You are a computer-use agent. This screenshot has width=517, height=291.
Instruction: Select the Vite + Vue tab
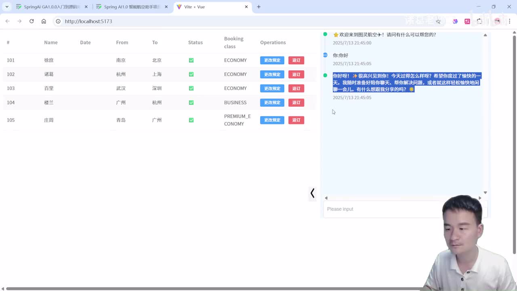pos(212,7)
